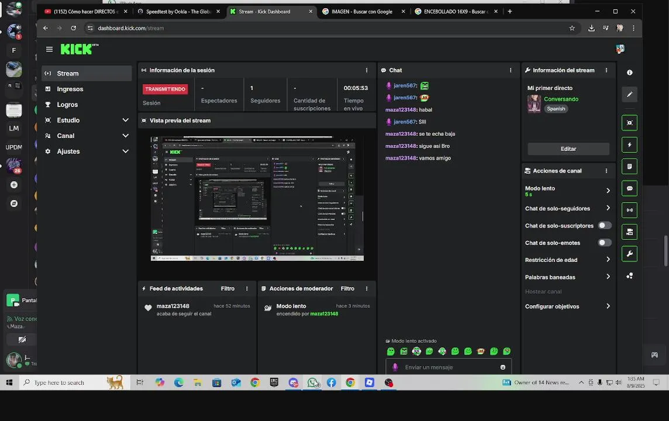Open user avatar menu in the Kick header

[x=620, y=49]
